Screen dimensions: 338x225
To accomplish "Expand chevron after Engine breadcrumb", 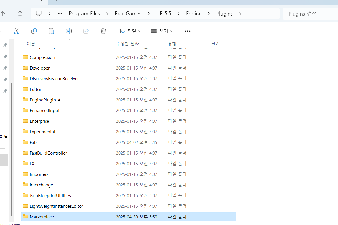I will (209, 14).
